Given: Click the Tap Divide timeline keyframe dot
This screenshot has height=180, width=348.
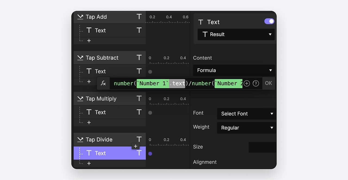Looking at the screenshot, I should (x=150, y=154).
